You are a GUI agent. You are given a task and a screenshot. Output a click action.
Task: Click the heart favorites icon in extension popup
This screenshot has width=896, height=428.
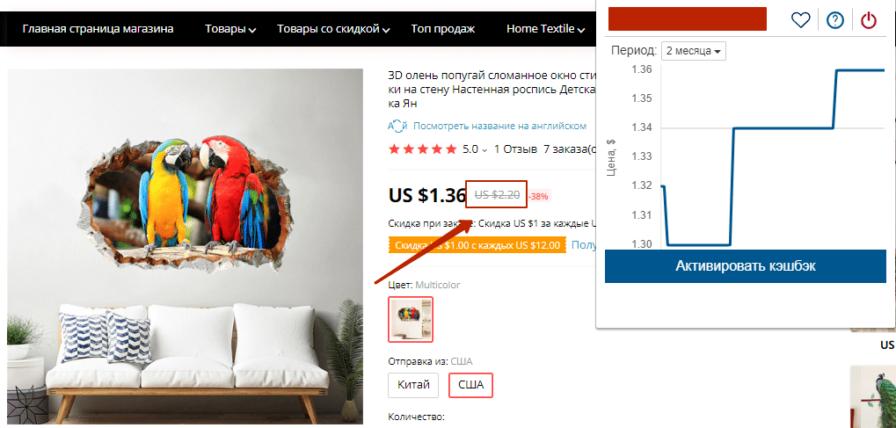(x=800, y=20)
